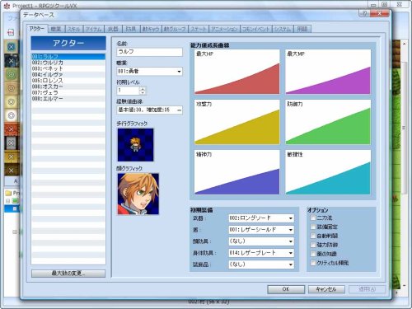Open the 盾 dropdown showing レザーシールド
The height and width of the screenshot is (309, 412).
(x=261, y=230)
